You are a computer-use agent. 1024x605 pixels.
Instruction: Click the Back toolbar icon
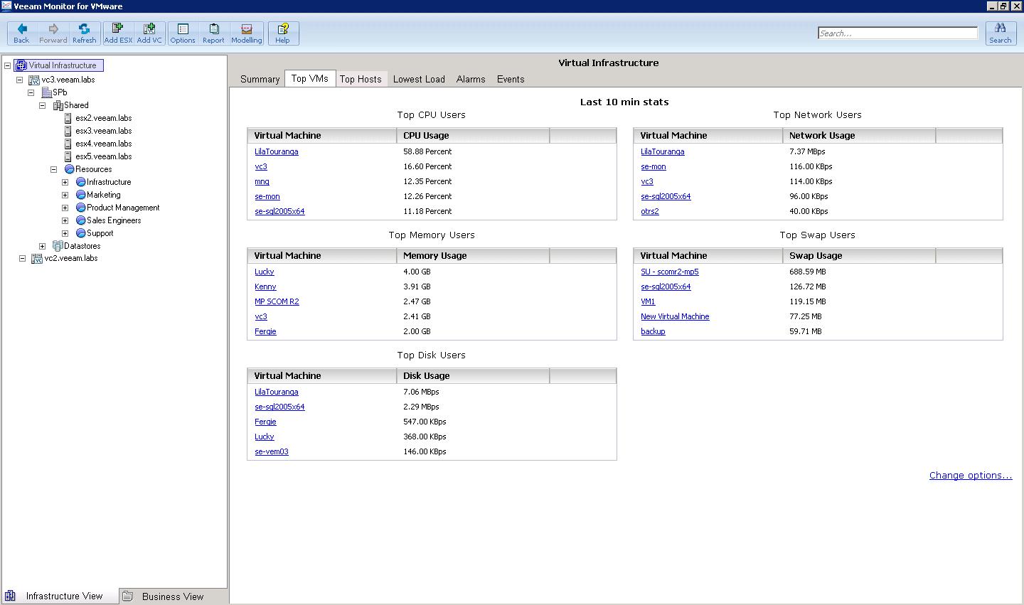21,33
